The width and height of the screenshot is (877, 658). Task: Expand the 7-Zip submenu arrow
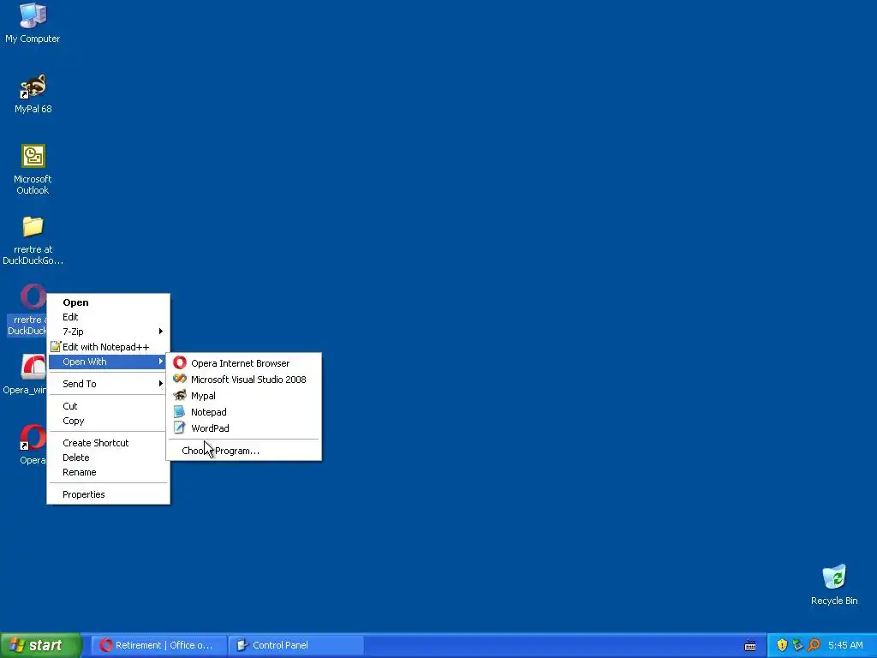pos(160,332)
